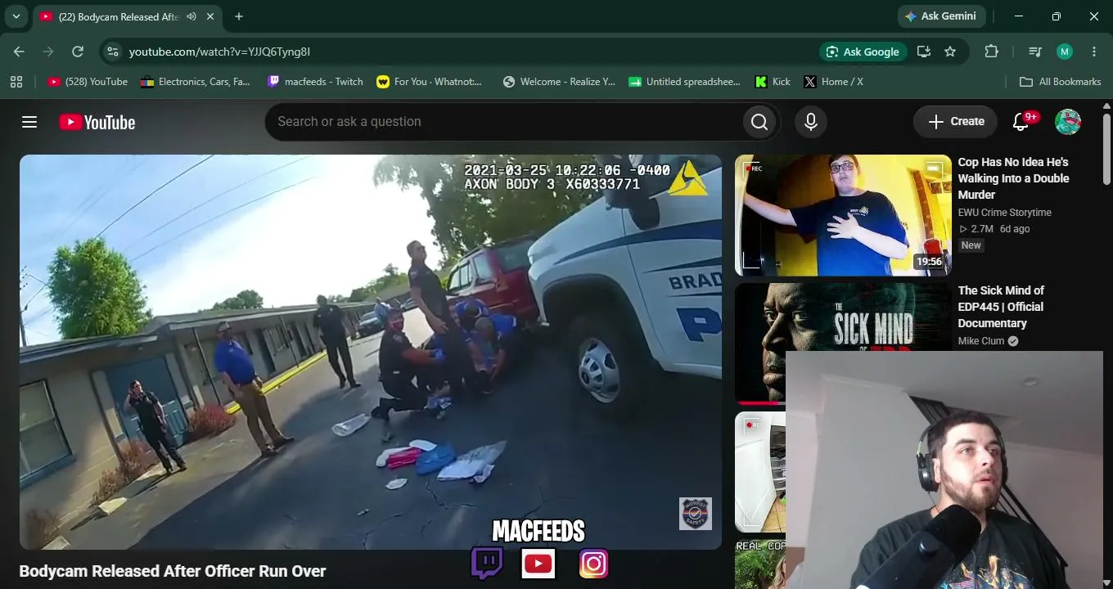Open the Chrome profile avatar
1113x589 pixels.
[1065, 52]
